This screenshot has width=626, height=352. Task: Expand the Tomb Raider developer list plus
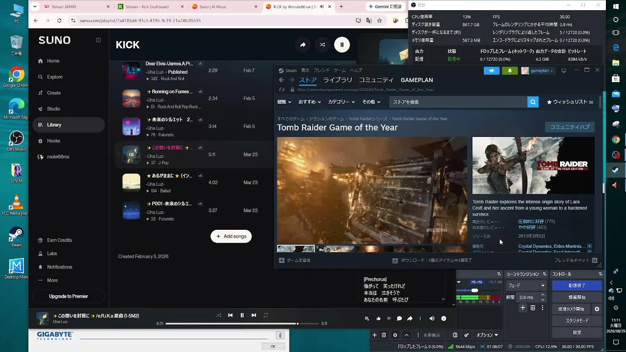click(x=589, y=246)
